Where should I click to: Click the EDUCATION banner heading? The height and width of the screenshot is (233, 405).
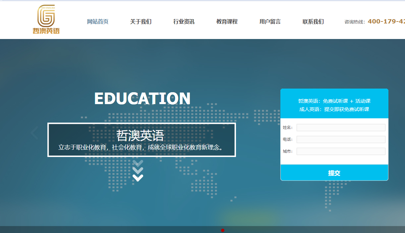tap(142, 98)
